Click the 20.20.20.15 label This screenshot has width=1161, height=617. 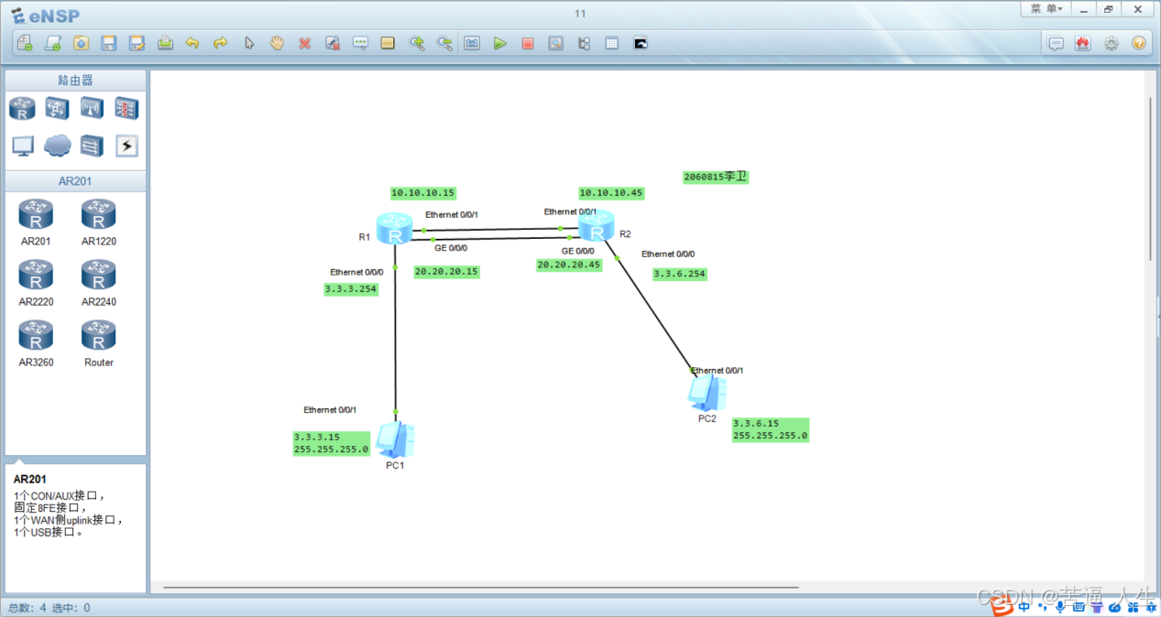(447, 272)
